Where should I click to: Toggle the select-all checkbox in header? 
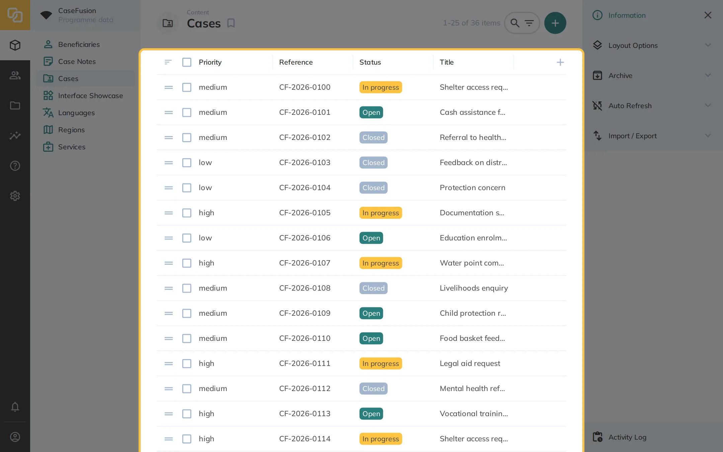[x=187, y=62]
